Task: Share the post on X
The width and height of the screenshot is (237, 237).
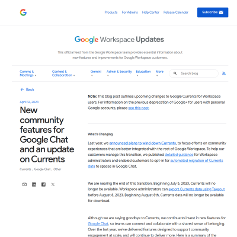Action: [x=53, y=184]
